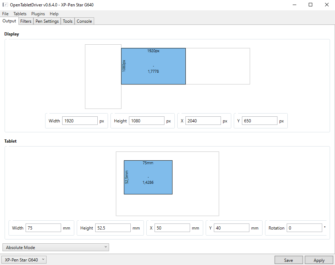
Task: Open the File menu
Action: 5,14
